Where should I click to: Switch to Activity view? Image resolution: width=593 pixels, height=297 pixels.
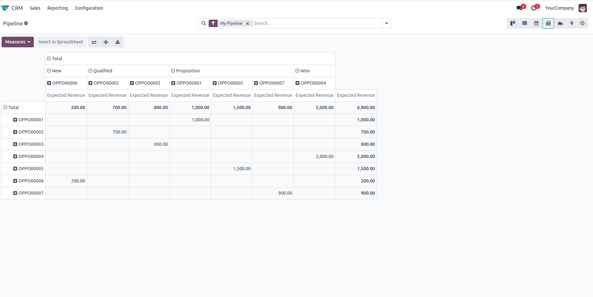tap(582, 23)
